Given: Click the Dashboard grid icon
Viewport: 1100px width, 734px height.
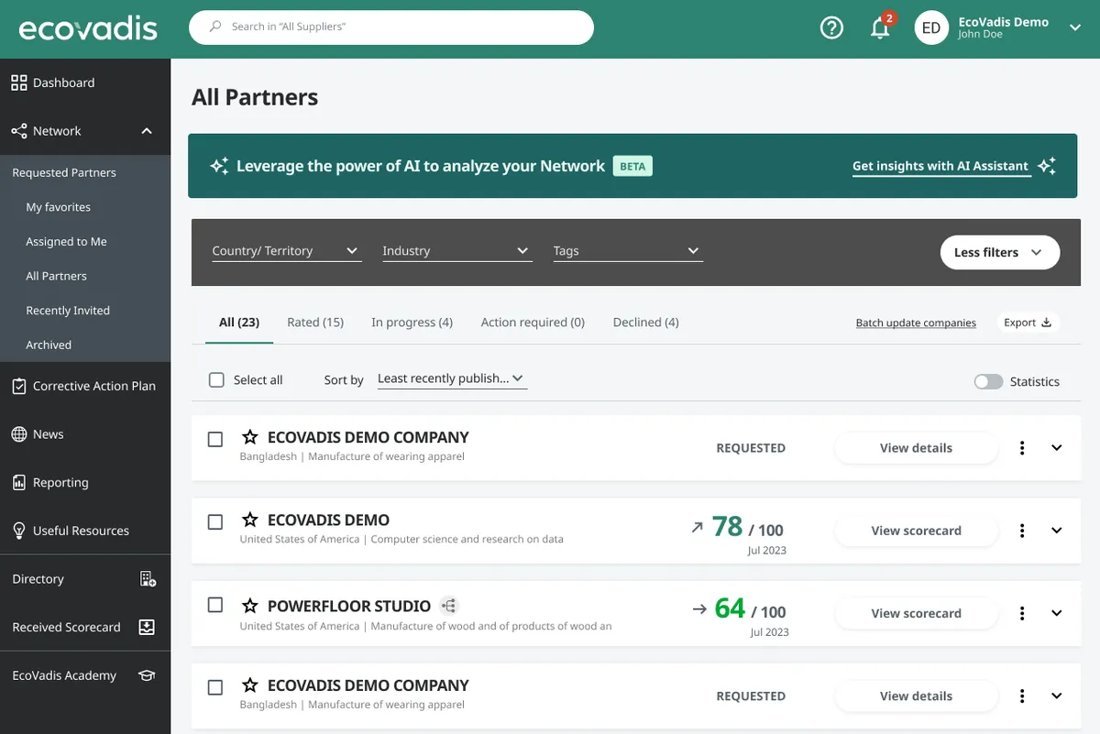Looking at the screenshot, I should (x=19, y=82).
